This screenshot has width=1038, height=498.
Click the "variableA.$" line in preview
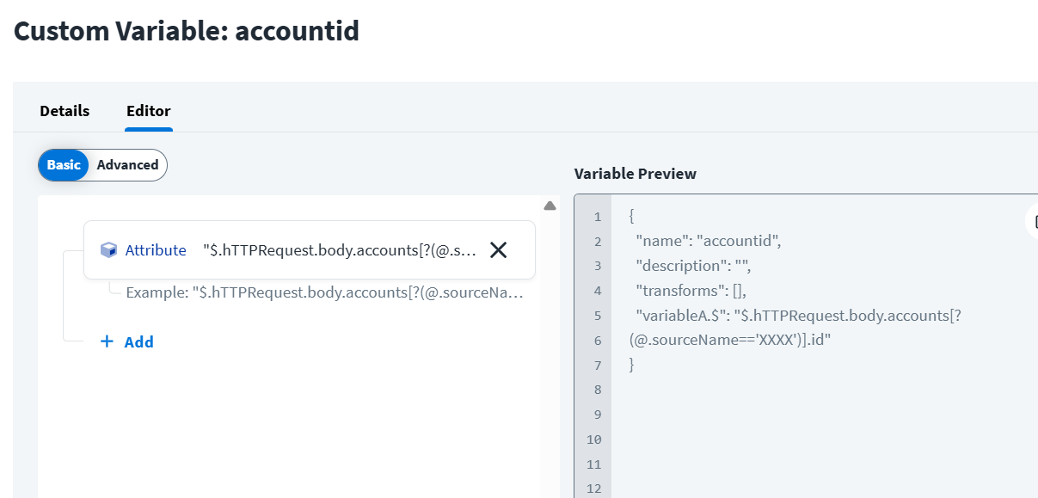click(x=797, y=316)
